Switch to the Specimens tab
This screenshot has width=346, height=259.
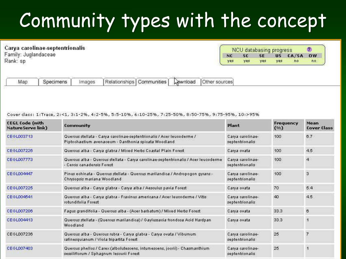(x=55, y=82)
